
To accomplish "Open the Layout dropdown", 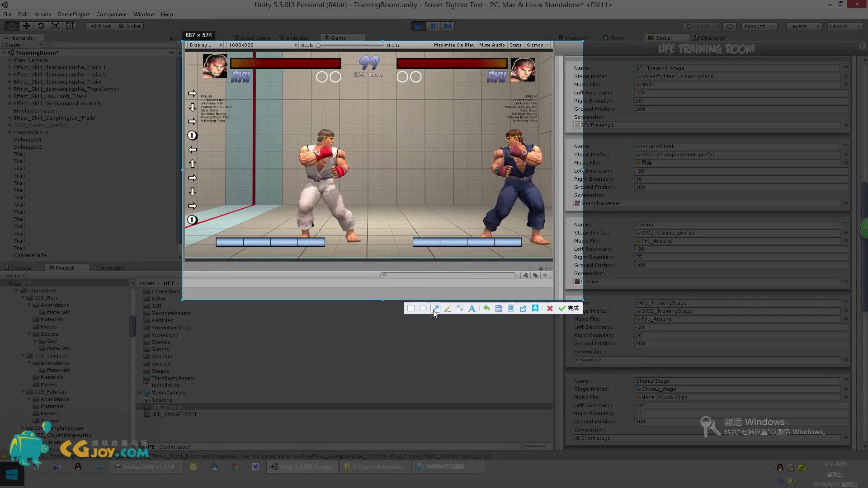I will 844,26.
